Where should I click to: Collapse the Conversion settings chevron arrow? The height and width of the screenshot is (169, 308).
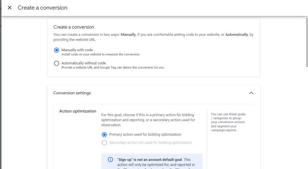[x=251, y=93]
